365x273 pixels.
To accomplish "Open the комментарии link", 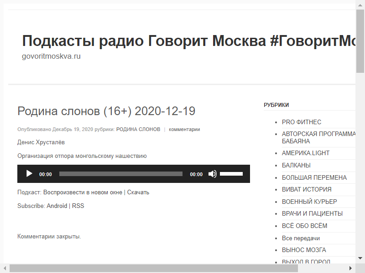I will [x=184, y=129].
